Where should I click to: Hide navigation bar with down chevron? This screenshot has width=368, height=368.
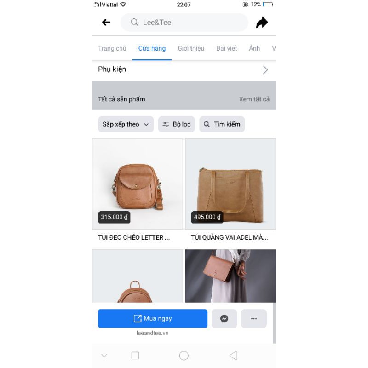pyautogui.click(x=104, y=356)
